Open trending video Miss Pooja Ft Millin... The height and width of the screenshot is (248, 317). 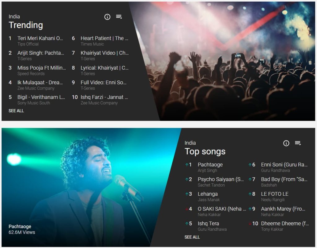(x=42, y=68)
